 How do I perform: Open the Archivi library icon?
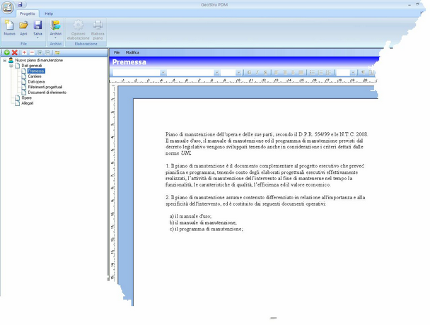click(55, 25)
